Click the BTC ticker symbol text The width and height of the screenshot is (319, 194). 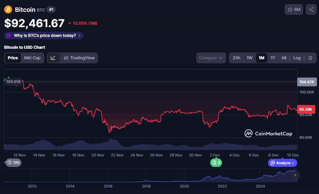click(x=41, y=10)
